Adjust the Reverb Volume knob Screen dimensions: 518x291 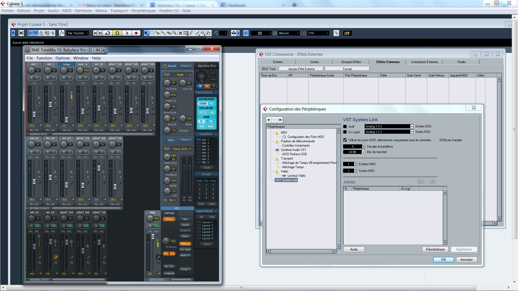coord(167,131)
